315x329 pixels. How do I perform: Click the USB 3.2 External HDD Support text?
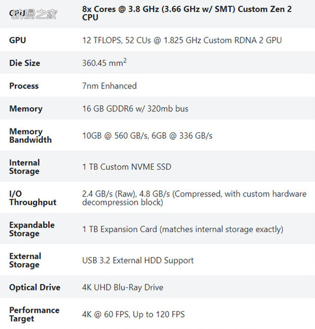pyautogui.click(x=138, y=260)
